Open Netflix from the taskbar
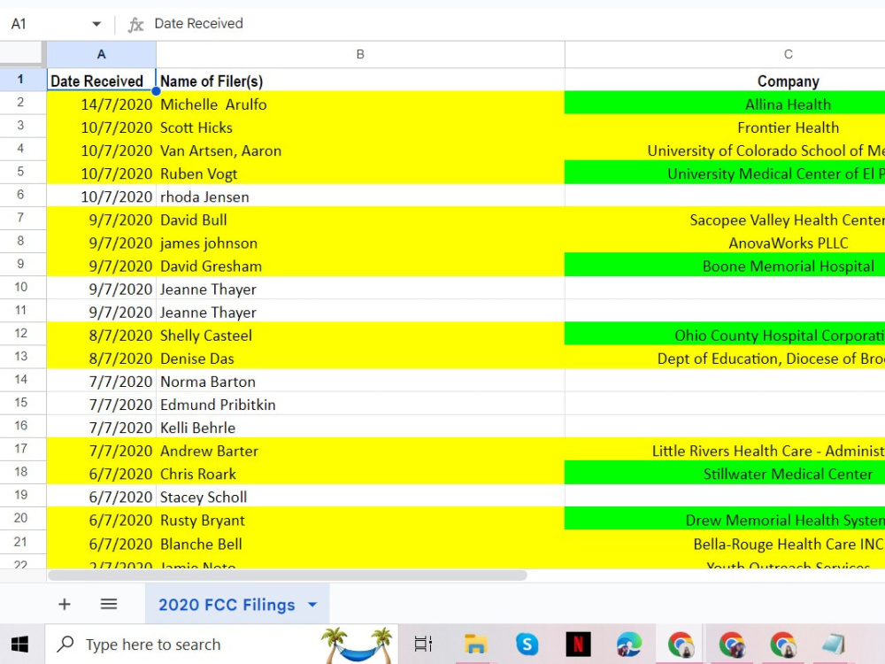 click(x=578, y=645)
